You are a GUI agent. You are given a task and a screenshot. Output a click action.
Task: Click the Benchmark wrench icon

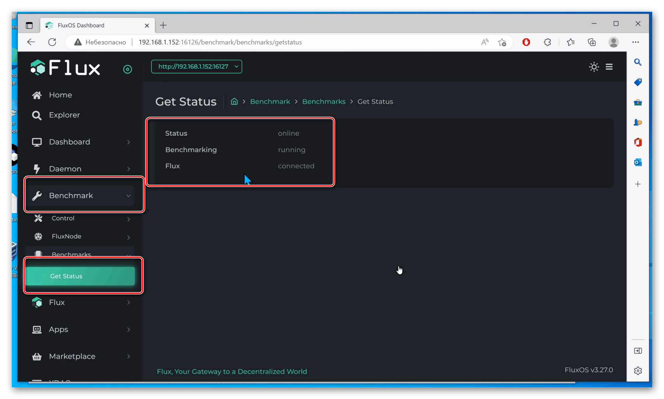click(x=37, y=196)
